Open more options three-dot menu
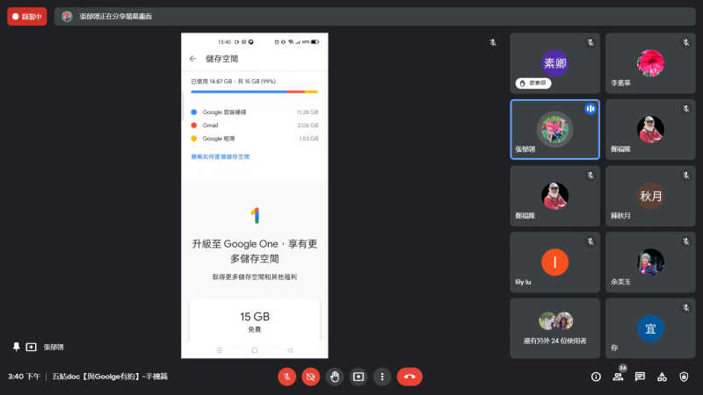703x395 pixels. coord(382,377)
